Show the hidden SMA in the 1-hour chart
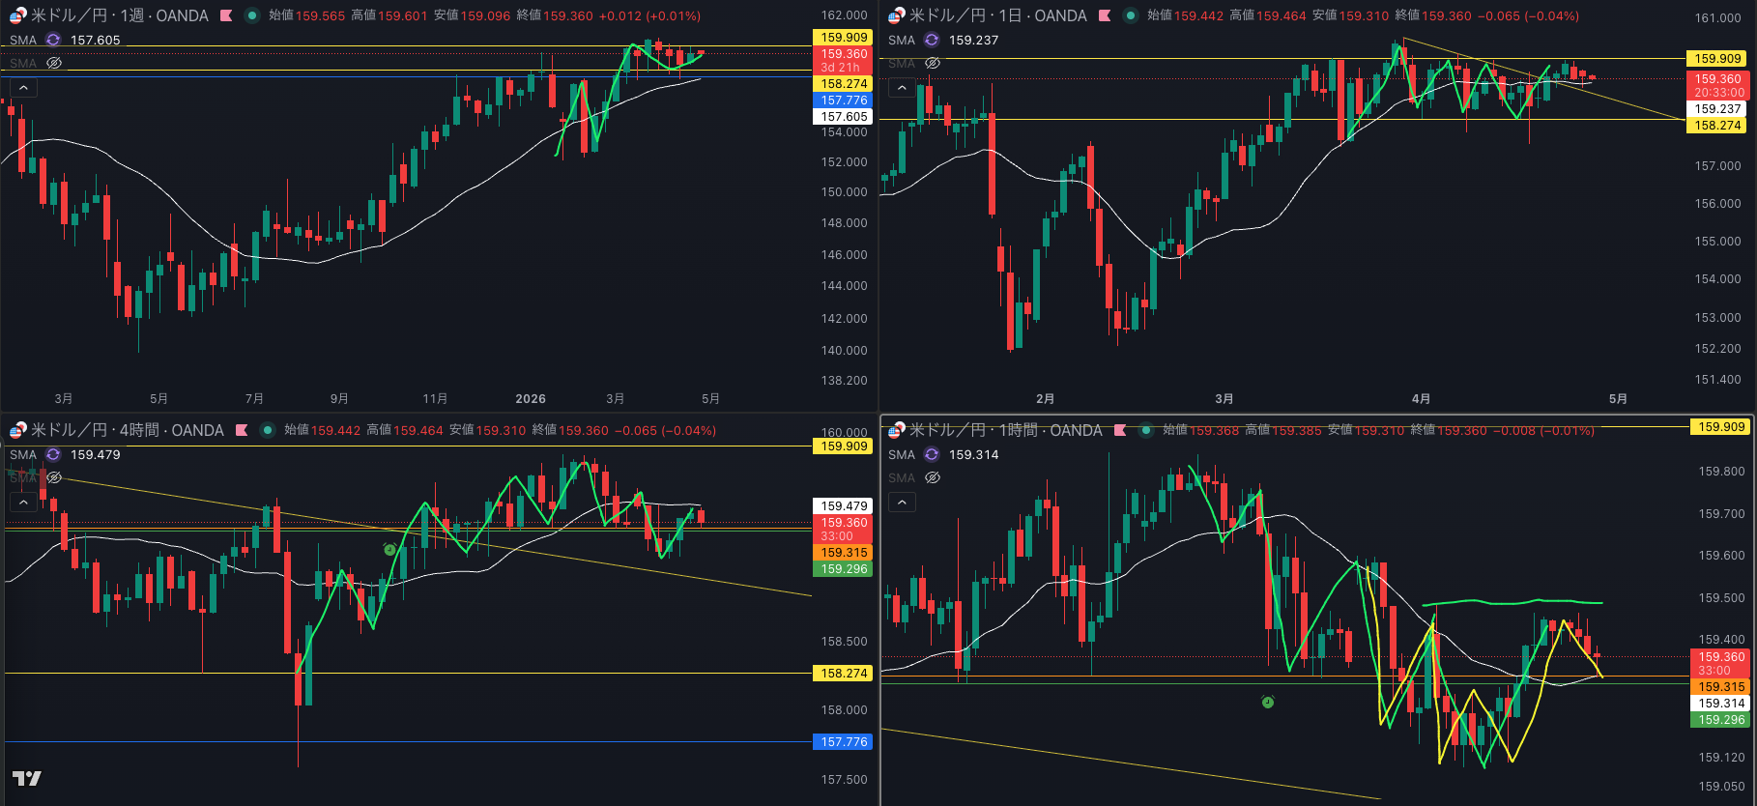The width and height of the screenshot is (1757, 806). [x=933, y=477]
